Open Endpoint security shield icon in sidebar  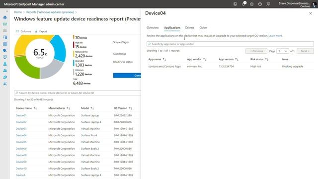[x=5, y=51]
